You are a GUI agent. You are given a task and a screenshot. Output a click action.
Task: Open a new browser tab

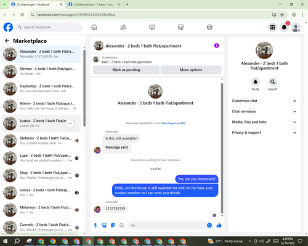pyautogui.click(x=127, y=4)
